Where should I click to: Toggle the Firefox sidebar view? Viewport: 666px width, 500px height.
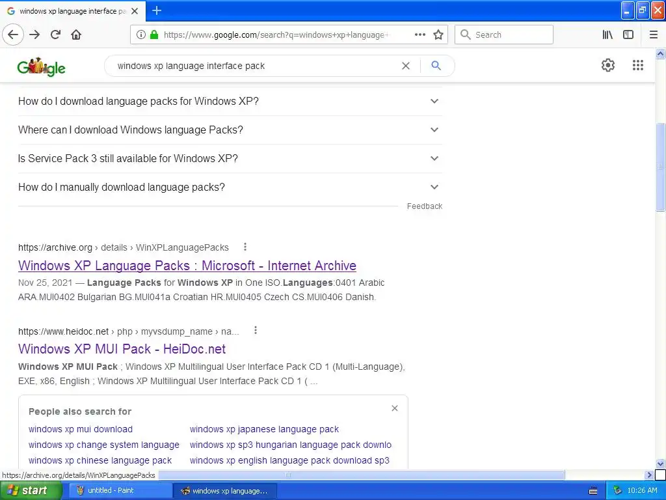pos(628,35)
